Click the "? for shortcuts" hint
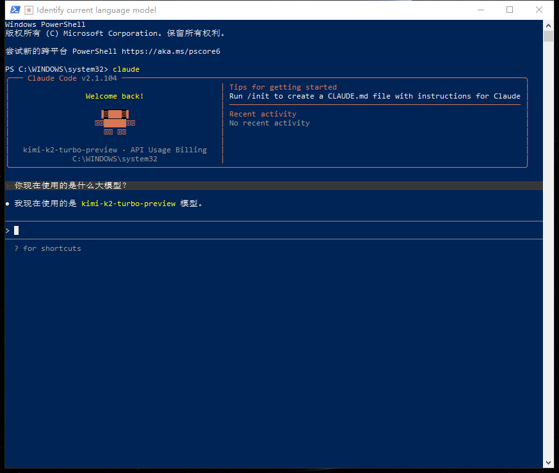 (x=48, y=248)
